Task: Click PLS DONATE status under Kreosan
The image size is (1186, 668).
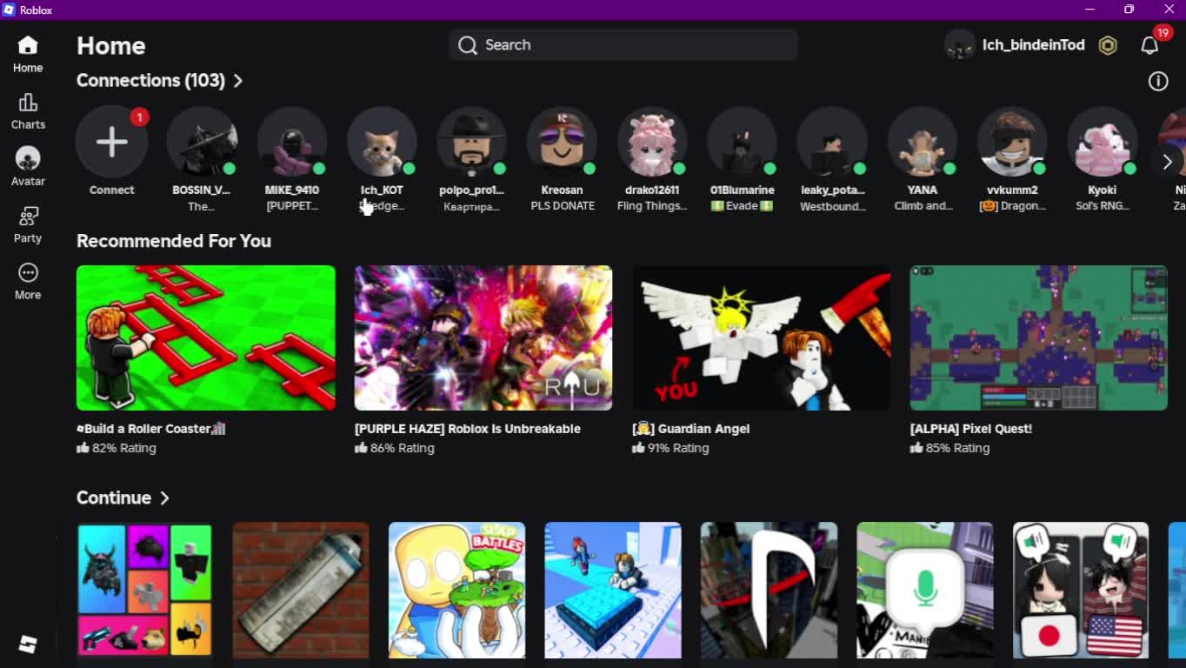Action: [563, 206]
